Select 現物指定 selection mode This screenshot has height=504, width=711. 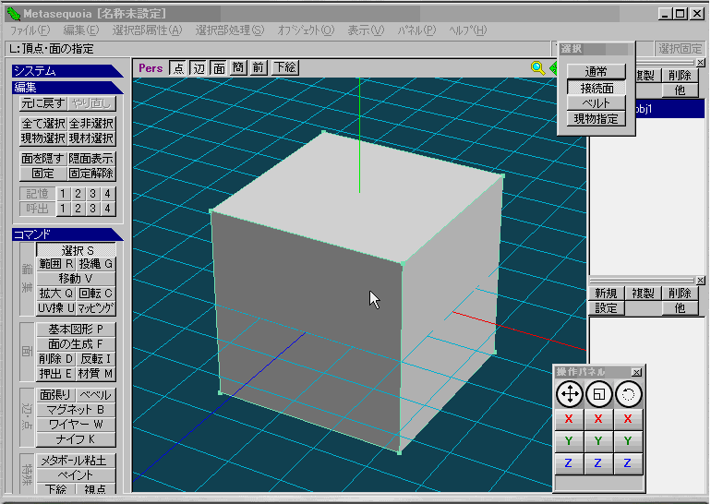tap(596, 119)
